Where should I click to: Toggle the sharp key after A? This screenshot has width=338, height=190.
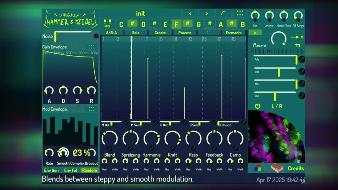231,23
